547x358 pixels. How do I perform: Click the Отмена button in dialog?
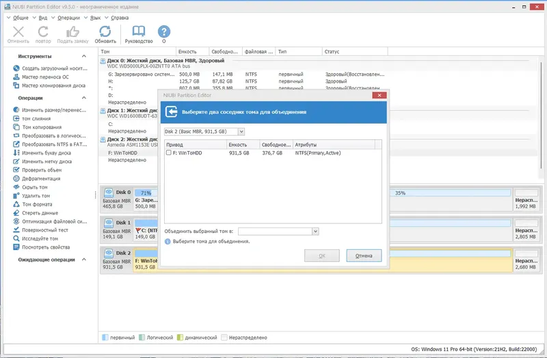pos(364,256)
